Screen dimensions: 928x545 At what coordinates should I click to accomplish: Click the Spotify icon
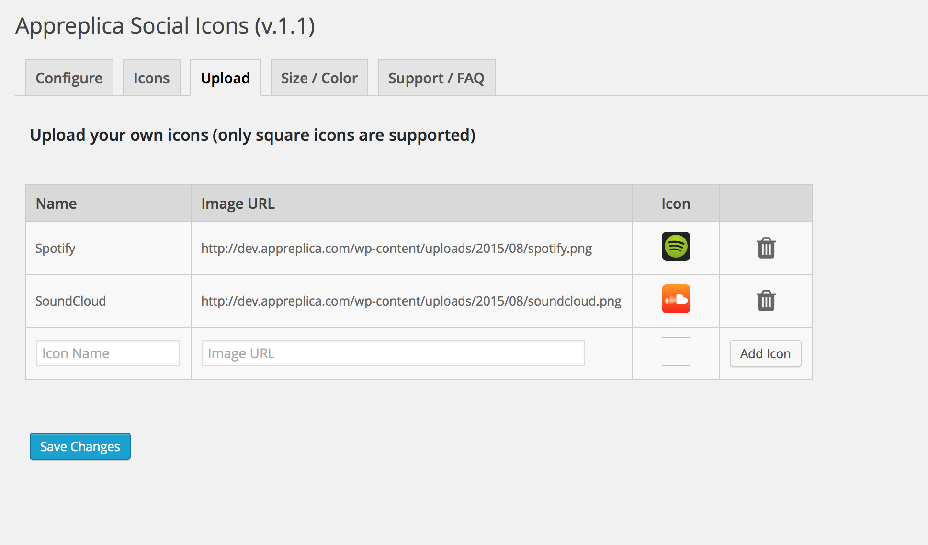(677, 247)
